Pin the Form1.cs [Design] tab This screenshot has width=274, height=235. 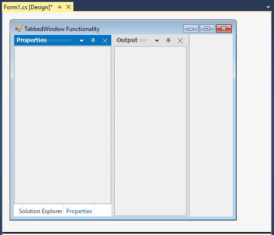pyautogui.click(x=59, y=7)
